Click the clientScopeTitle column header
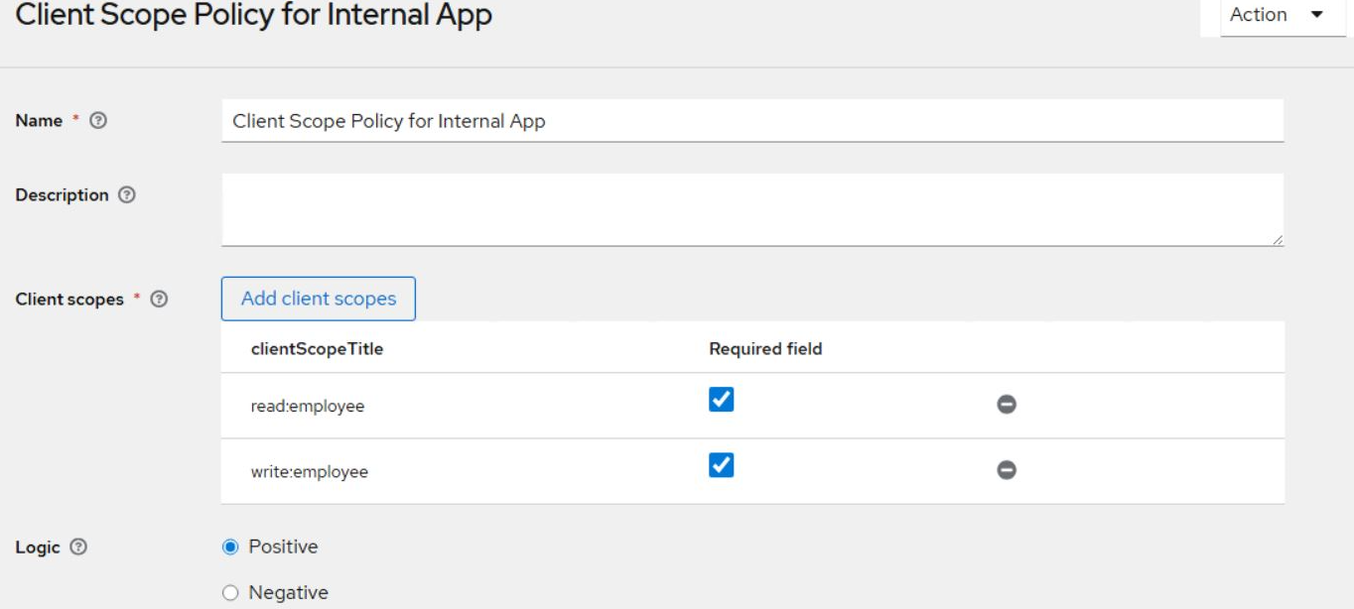Viewport: 1354px width, 609px height. coord(317,349)
